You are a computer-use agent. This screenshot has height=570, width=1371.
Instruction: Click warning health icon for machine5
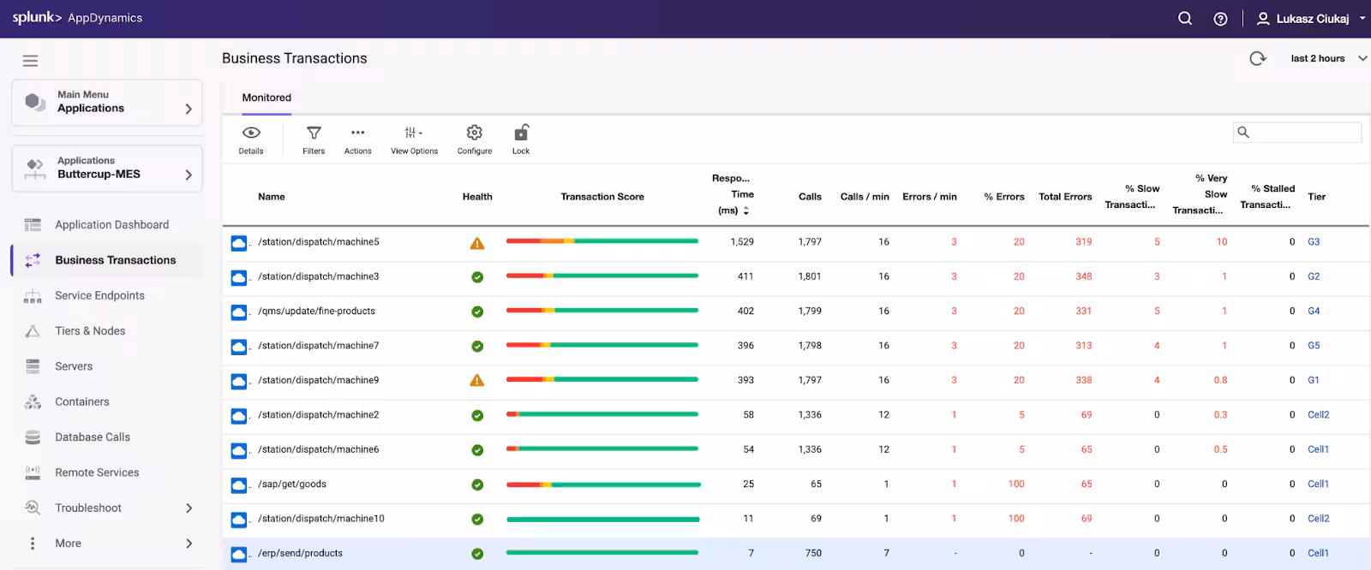pos(477,243)
